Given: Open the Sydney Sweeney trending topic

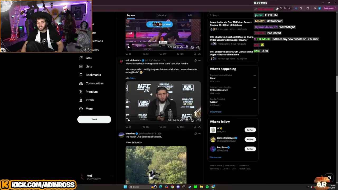Looking at the screenshot, I should coord(219,90).
